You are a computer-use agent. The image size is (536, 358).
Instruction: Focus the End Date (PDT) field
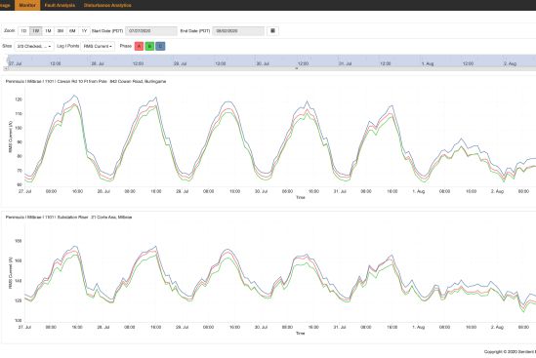click(x=238, y=31)
